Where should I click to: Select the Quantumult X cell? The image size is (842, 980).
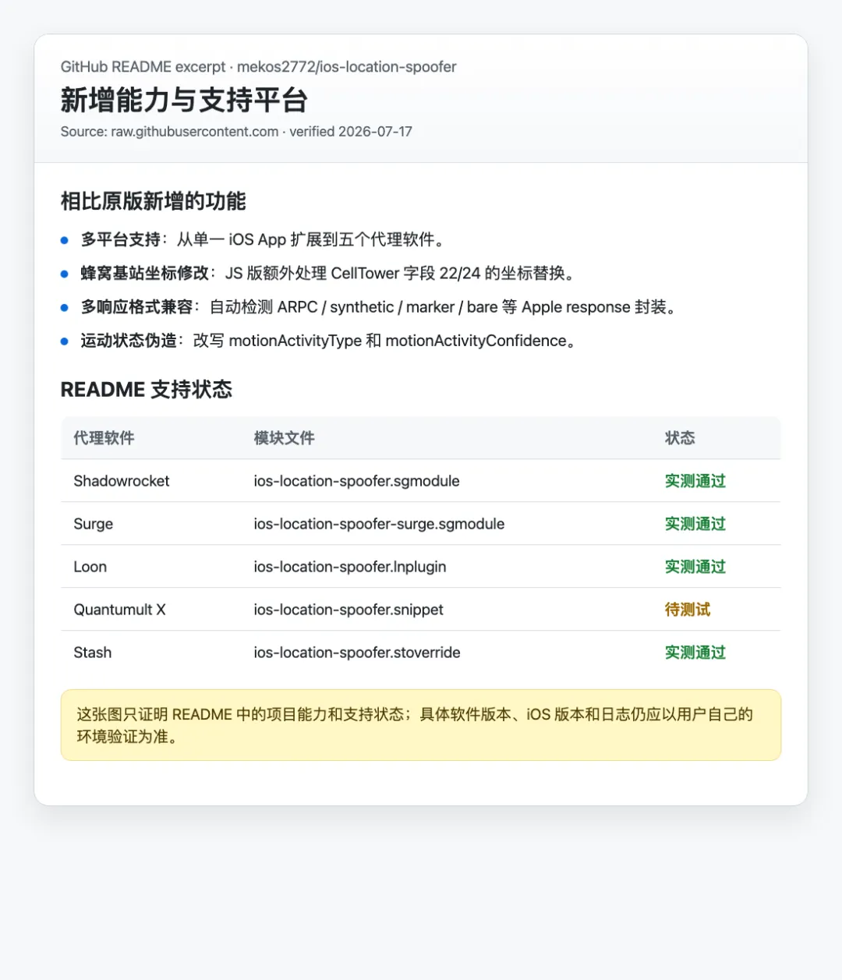pyautogui.click(x=119, y=610)
